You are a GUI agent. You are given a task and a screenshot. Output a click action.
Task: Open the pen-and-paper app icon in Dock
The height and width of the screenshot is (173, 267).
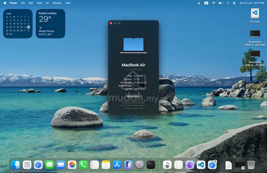pyautogui.click(x=167, y=165)
